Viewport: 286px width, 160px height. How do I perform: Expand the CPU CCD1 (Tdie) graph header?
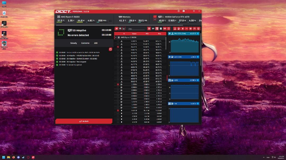(184, 33)
